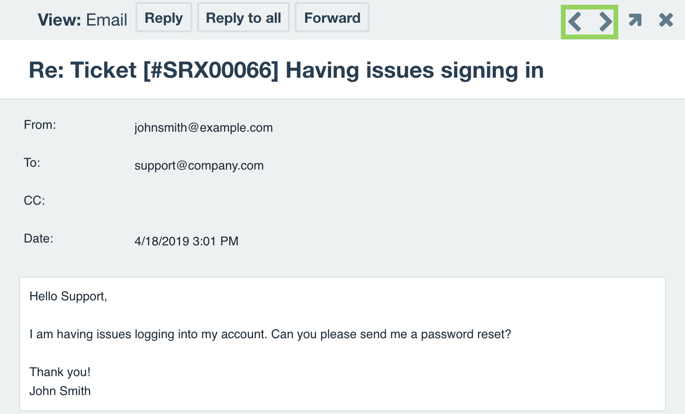
Task: Click the Date: field label
Action: [38, 238]
